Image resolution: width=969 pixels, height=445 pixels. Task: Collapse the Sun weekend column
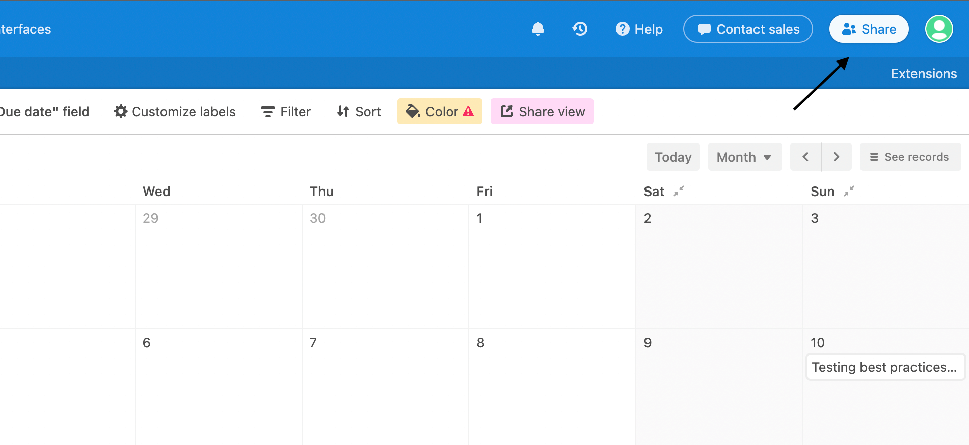[849, 191]
